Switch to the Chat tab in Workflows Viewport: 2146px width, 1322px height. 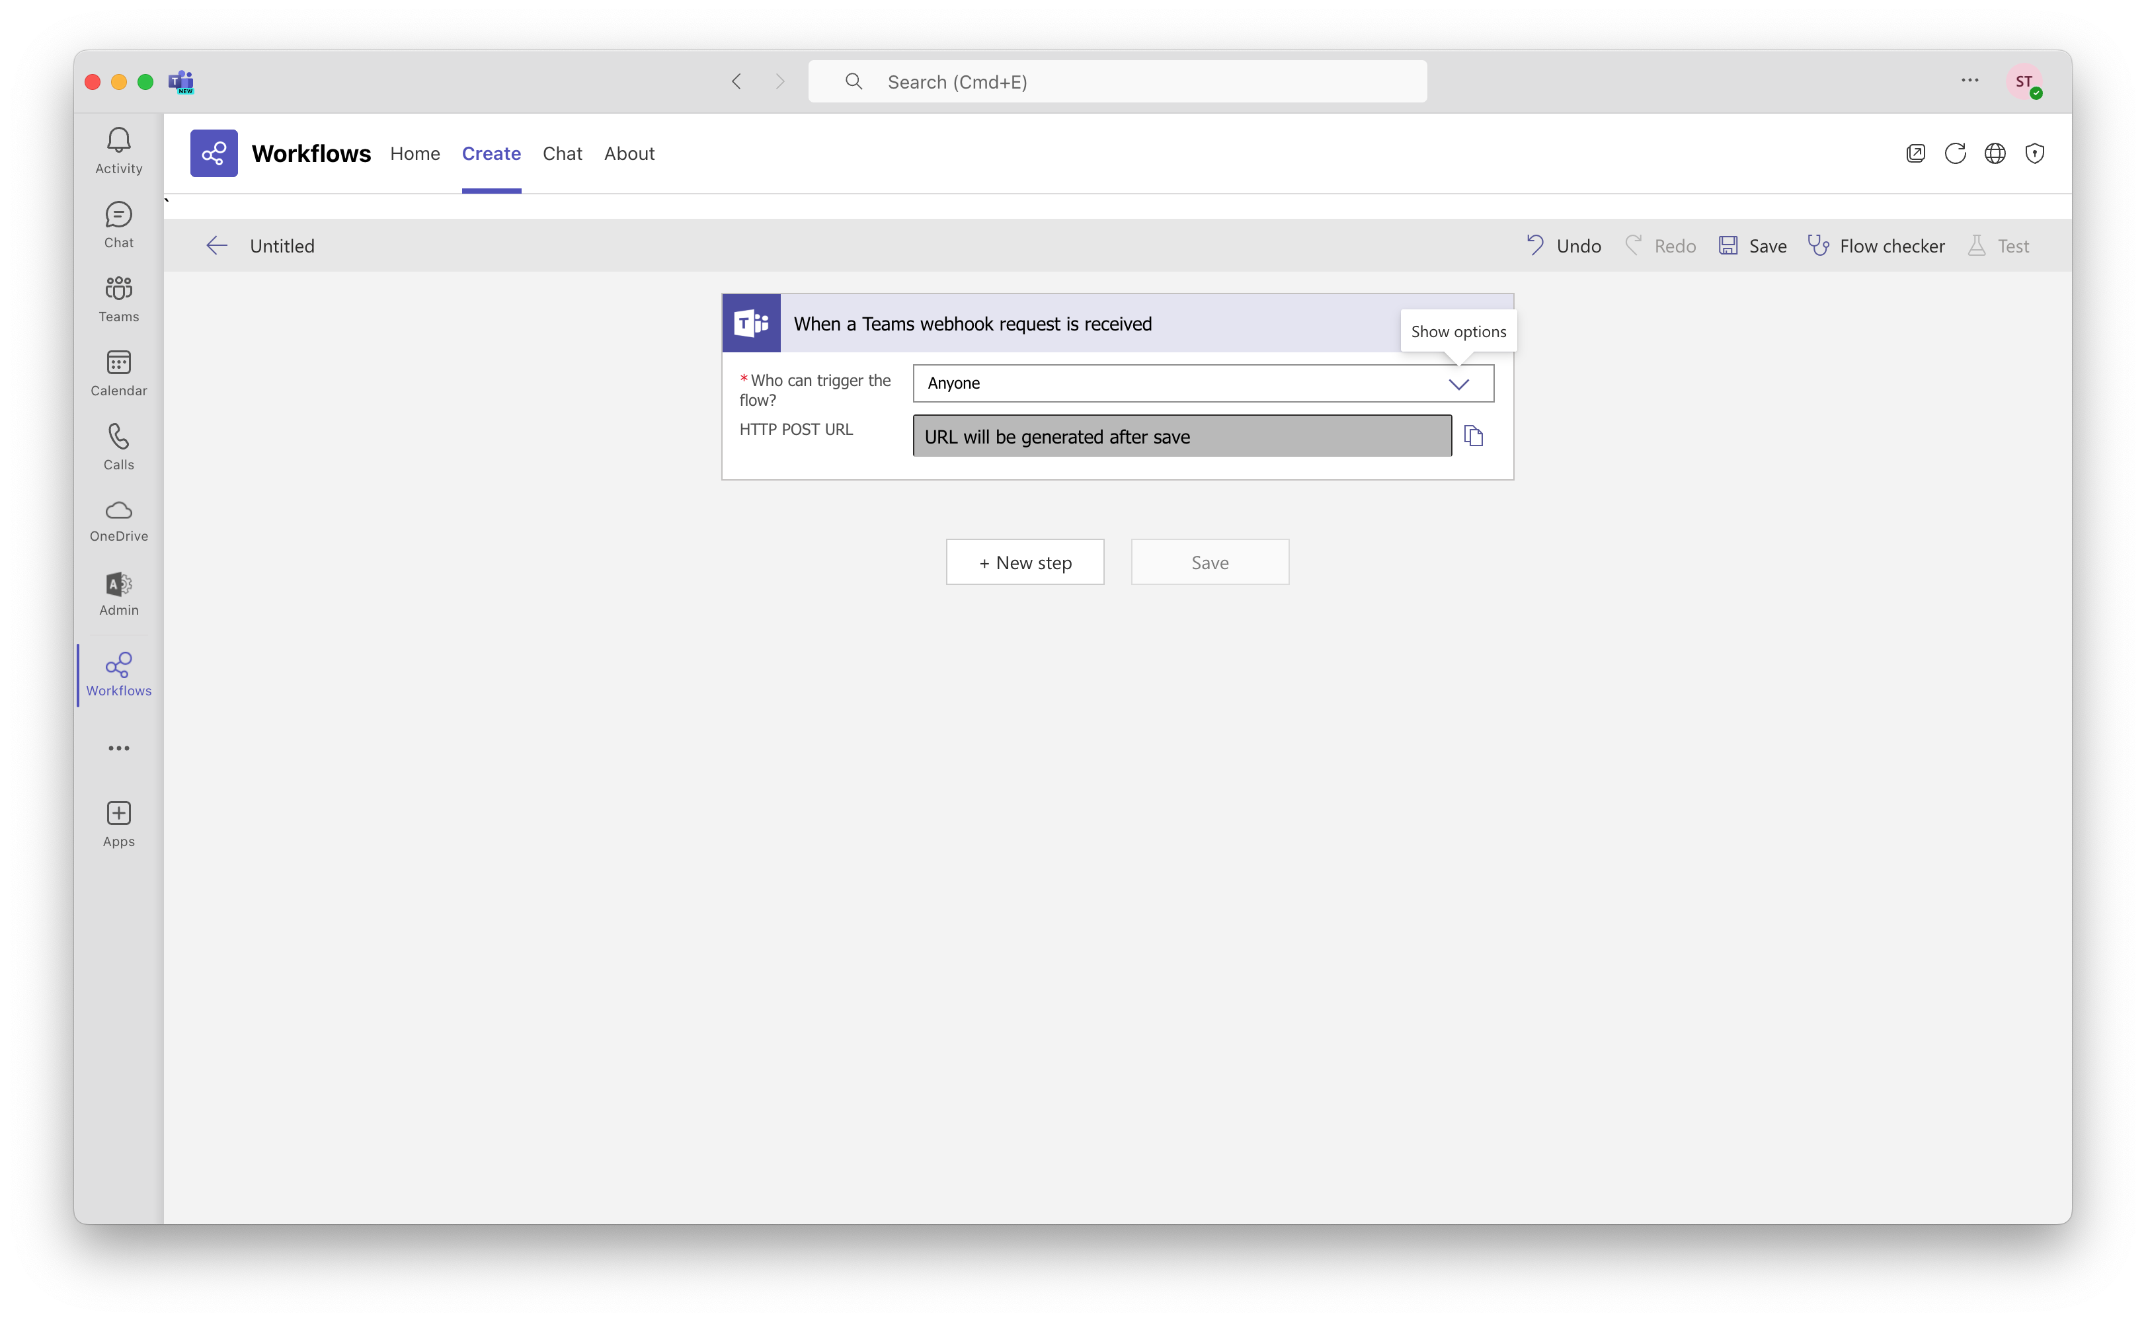click(x=563, y=153)
